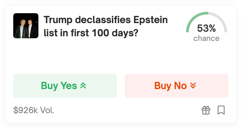This screenshot has height=128, width=241.
Task: Click the Buy Yes button
Action: pyautogui.click(x=65, y=86)
